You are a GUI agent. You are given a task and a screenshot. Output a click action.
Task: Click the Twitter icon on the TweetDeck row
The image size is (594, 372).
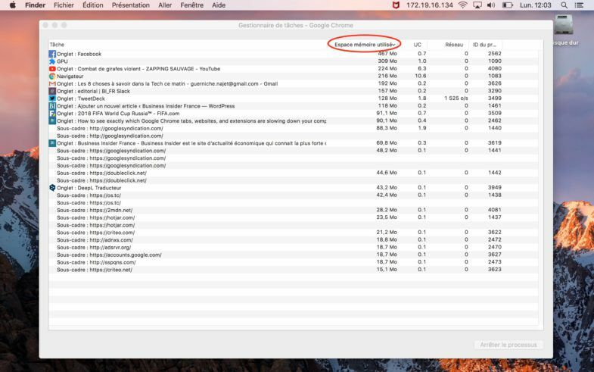pos(52,98)
